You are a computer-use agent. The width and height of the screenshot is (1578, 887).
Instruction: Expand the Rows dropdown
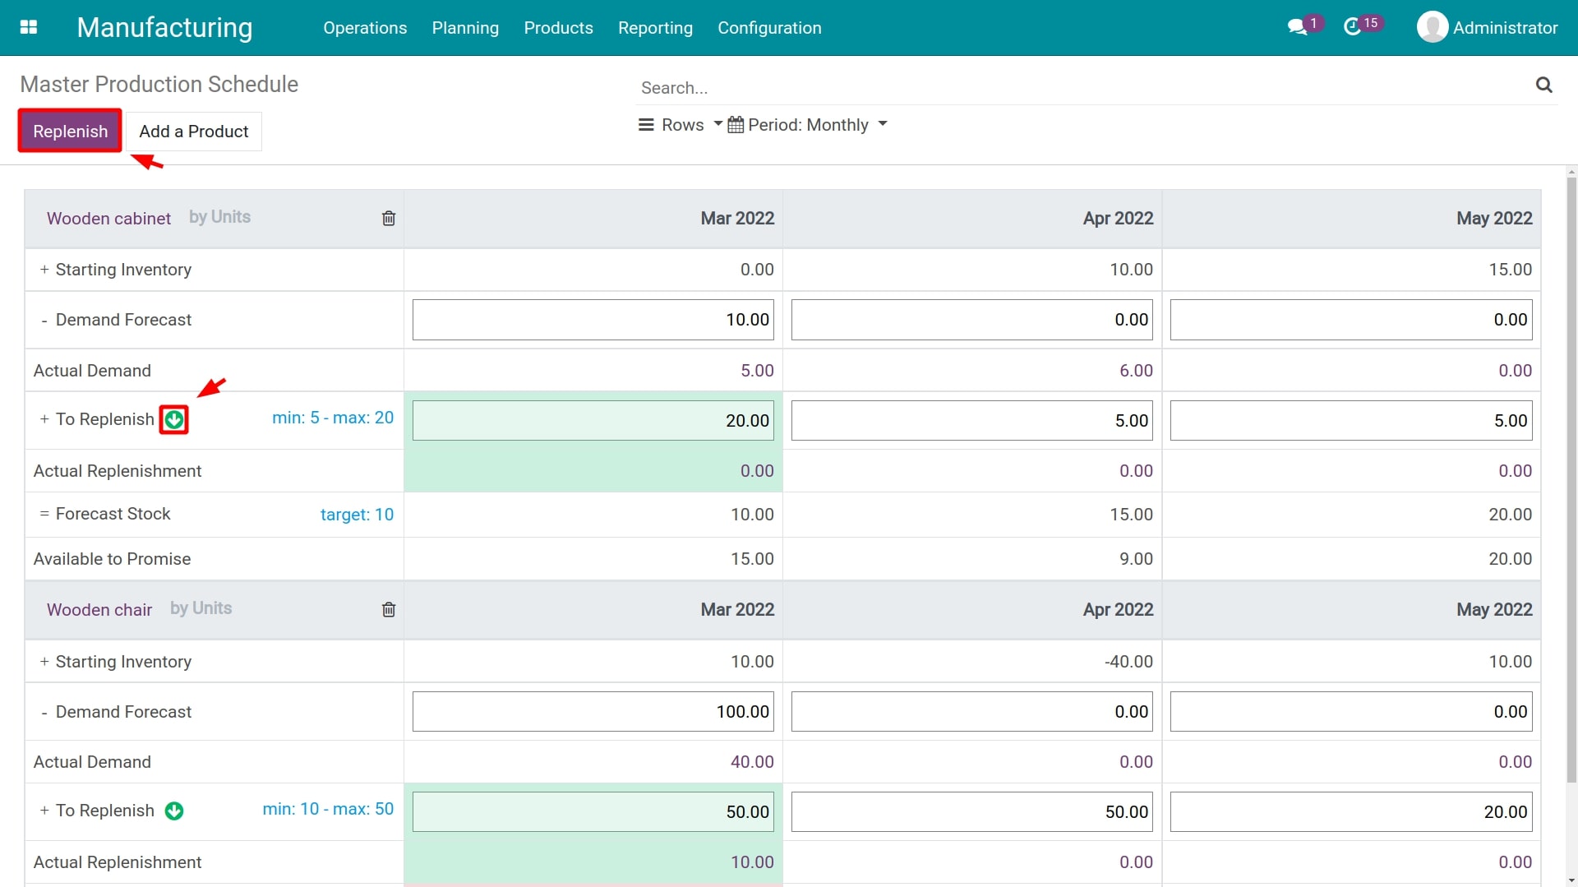681,125
